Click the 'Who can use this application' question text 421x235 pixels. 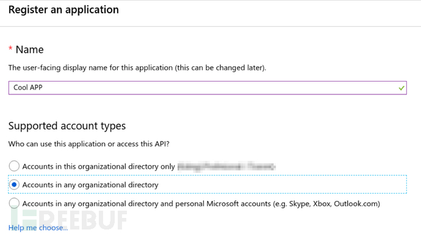tap(89, 144)
